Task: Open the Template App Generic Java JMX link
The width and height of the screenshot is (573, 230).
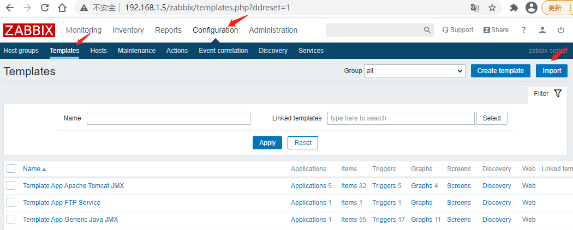Action: 70,219
